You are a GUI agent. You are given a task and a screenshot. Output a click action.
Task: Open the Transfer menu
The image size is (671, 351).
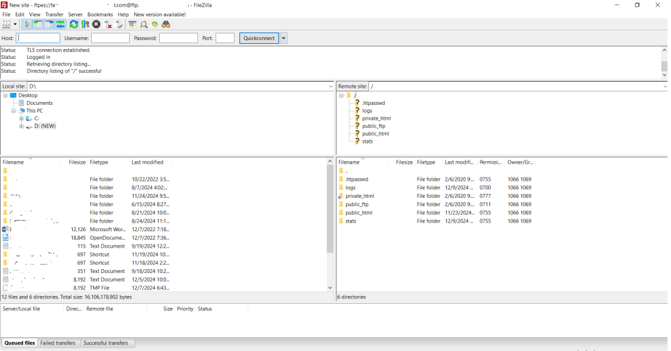coord(54,14)
